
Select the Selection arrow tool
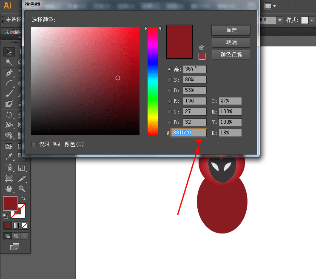9,52
